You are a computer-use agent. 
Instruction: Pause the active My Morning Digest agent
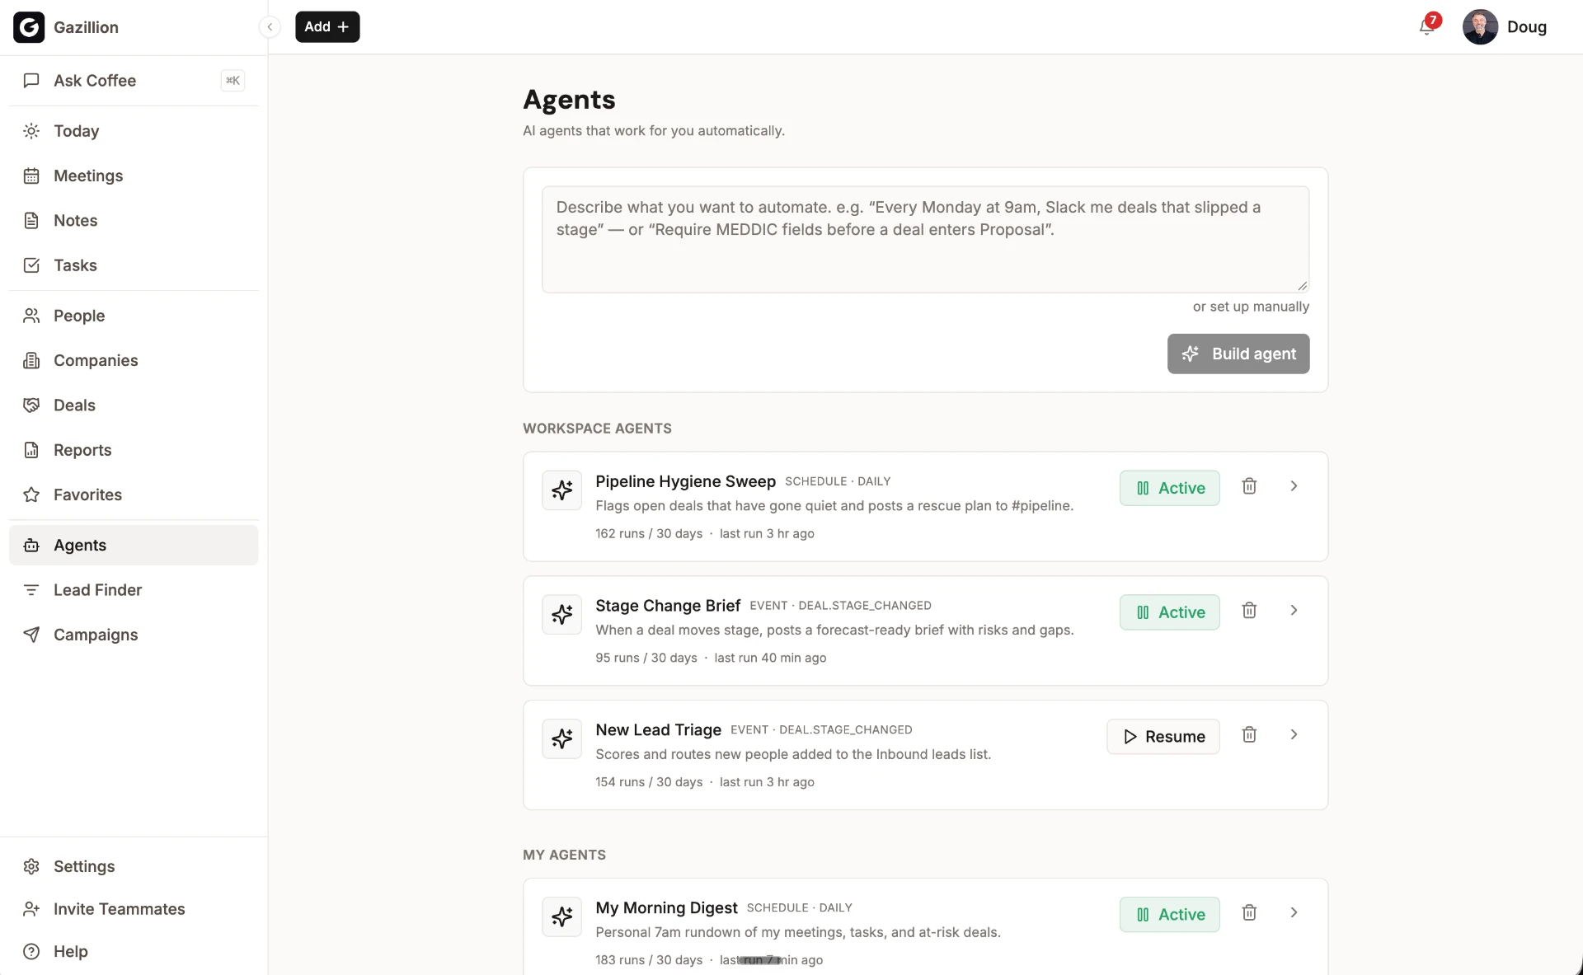click(1169, 915)
